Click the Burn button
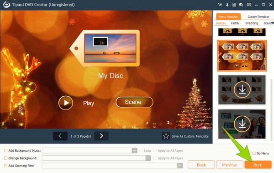 coord(258,165)
